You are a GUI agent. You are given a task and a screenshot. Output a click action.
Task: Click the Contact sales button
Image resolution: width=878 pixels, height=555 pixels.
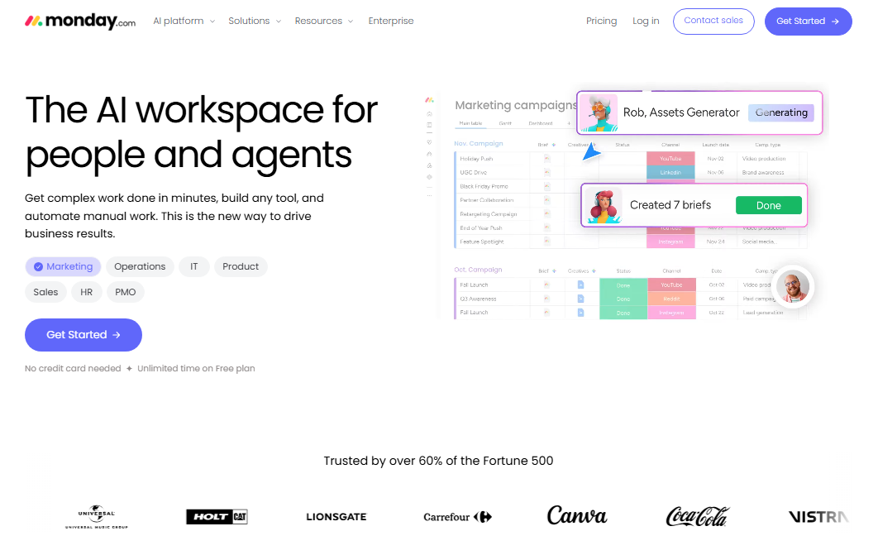[713, 22]
